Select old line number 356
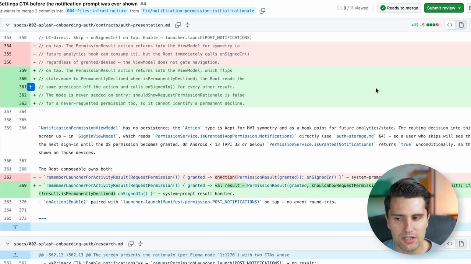Image resolution: width=471 pixels, height=264 pixels. click(x=7, y=62)
